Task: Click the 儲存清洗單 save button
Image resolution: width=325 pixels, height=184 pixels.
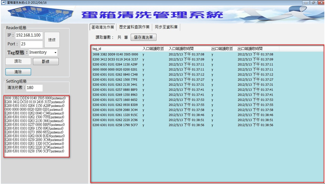Action: pyautogui.click(x=143, y=37)
